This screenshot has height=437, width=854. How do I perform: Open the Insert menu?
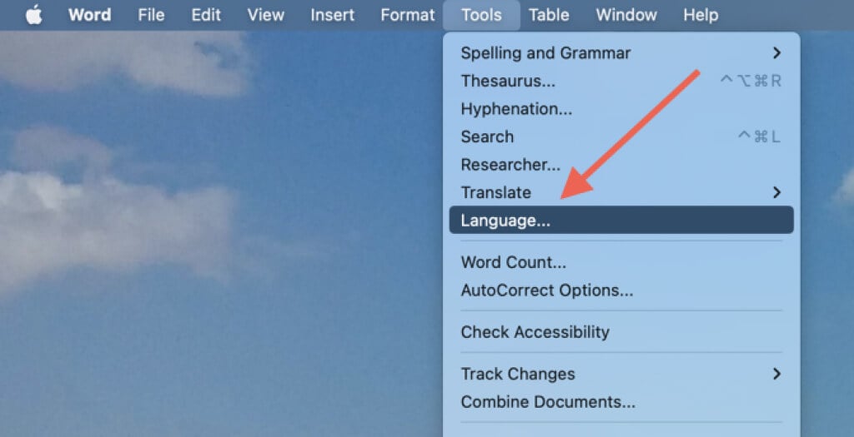332,15
